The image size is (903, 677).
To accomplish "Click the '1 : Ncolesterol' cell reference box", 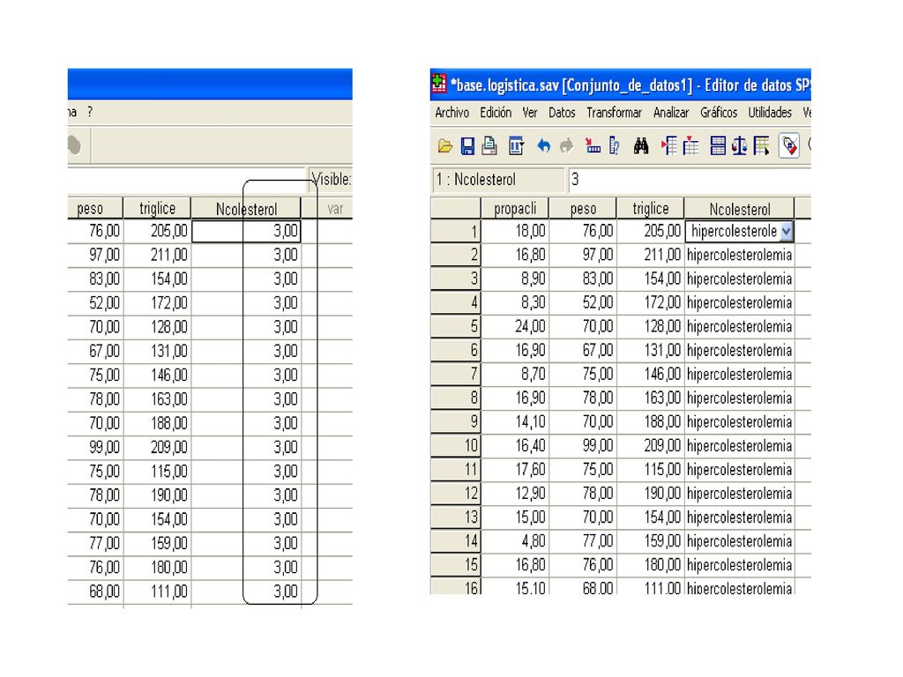I will click(498, 180).
